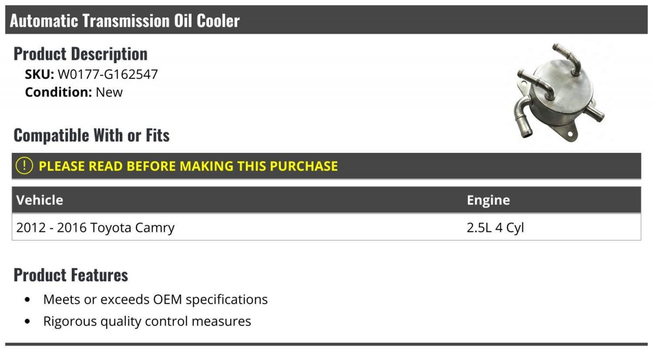Select the 2012 - 2016 Toyota Camry row

pyautogui.click(x=95, y=227)
